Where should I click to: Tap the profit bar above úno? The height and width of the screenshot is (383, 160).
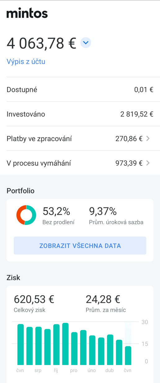[92, 350]
